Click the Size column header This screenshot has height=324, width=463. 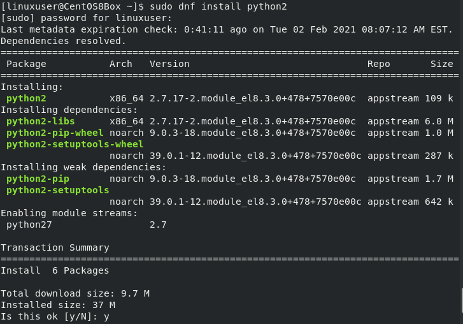441,64
